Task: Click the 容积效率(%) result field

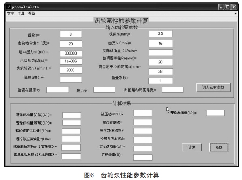Action: 143,158
